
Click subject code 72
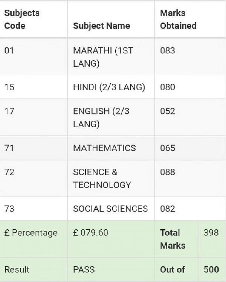click(9, 172)
